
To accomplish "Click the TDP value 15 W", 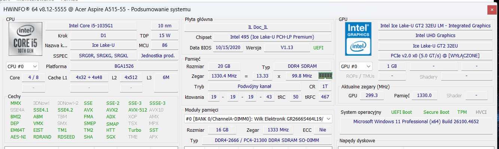I will pos(165,36).
